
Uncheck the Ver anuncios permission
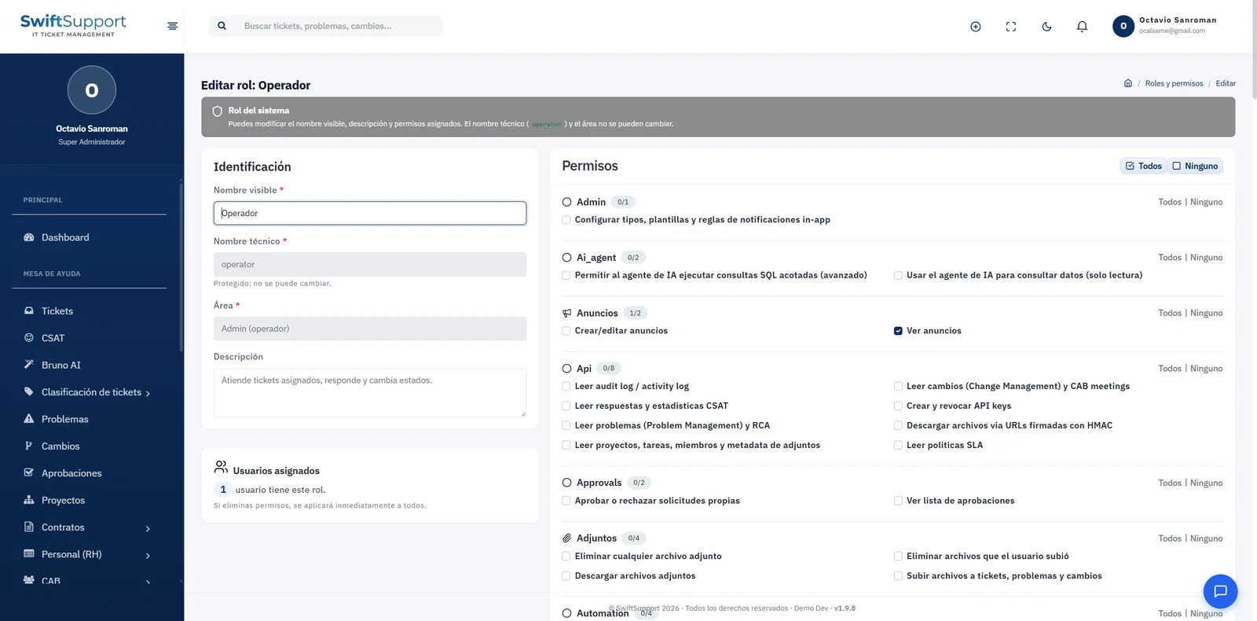click(x=898, y=331)
